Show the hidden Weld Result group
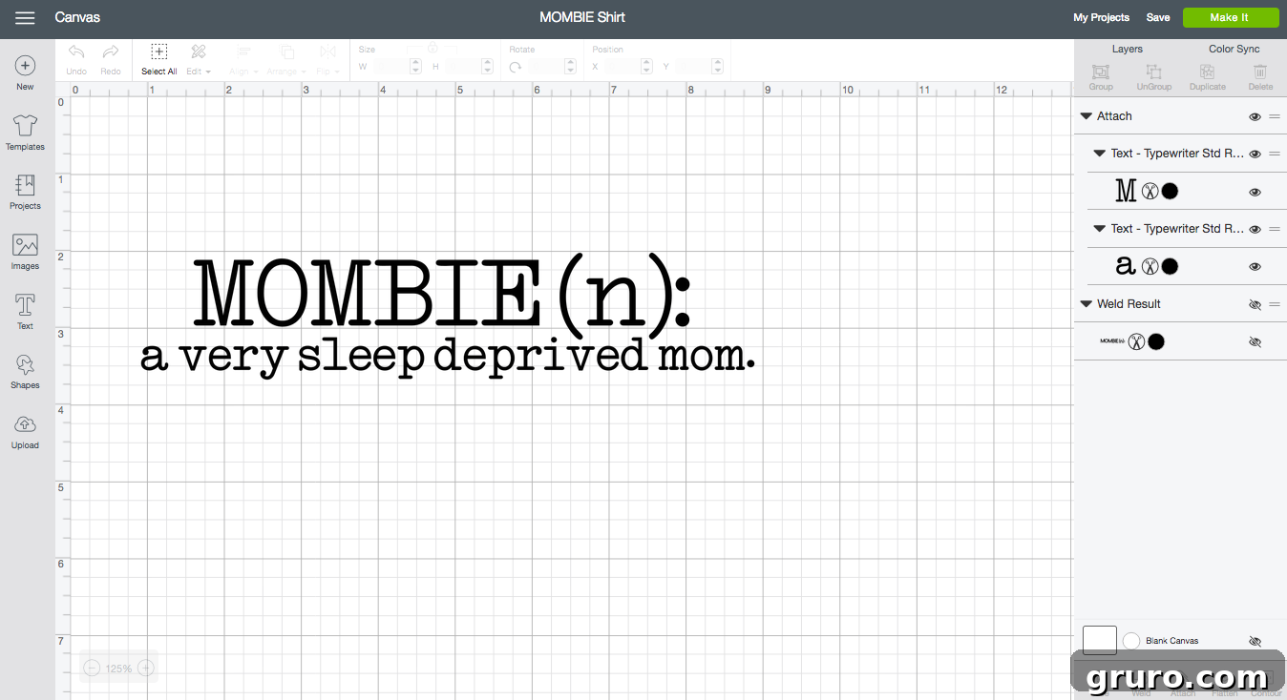 pyautogui.click(x=1255, y=304)
